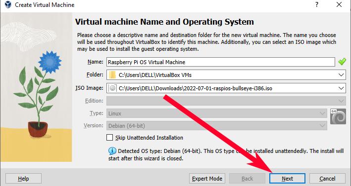Click the yellow folder icon in Folder field
This screenshot has height=186, width=351.
pos(112,75)
